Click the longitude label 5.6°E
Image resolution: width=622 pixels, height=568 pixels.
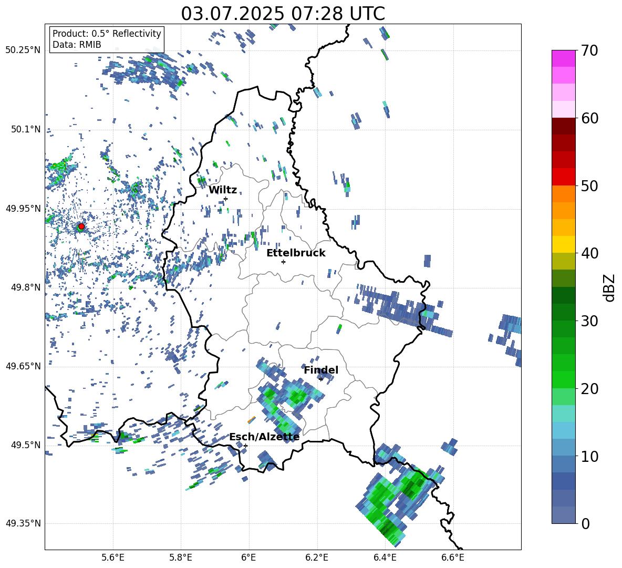(x=113, y=557)
